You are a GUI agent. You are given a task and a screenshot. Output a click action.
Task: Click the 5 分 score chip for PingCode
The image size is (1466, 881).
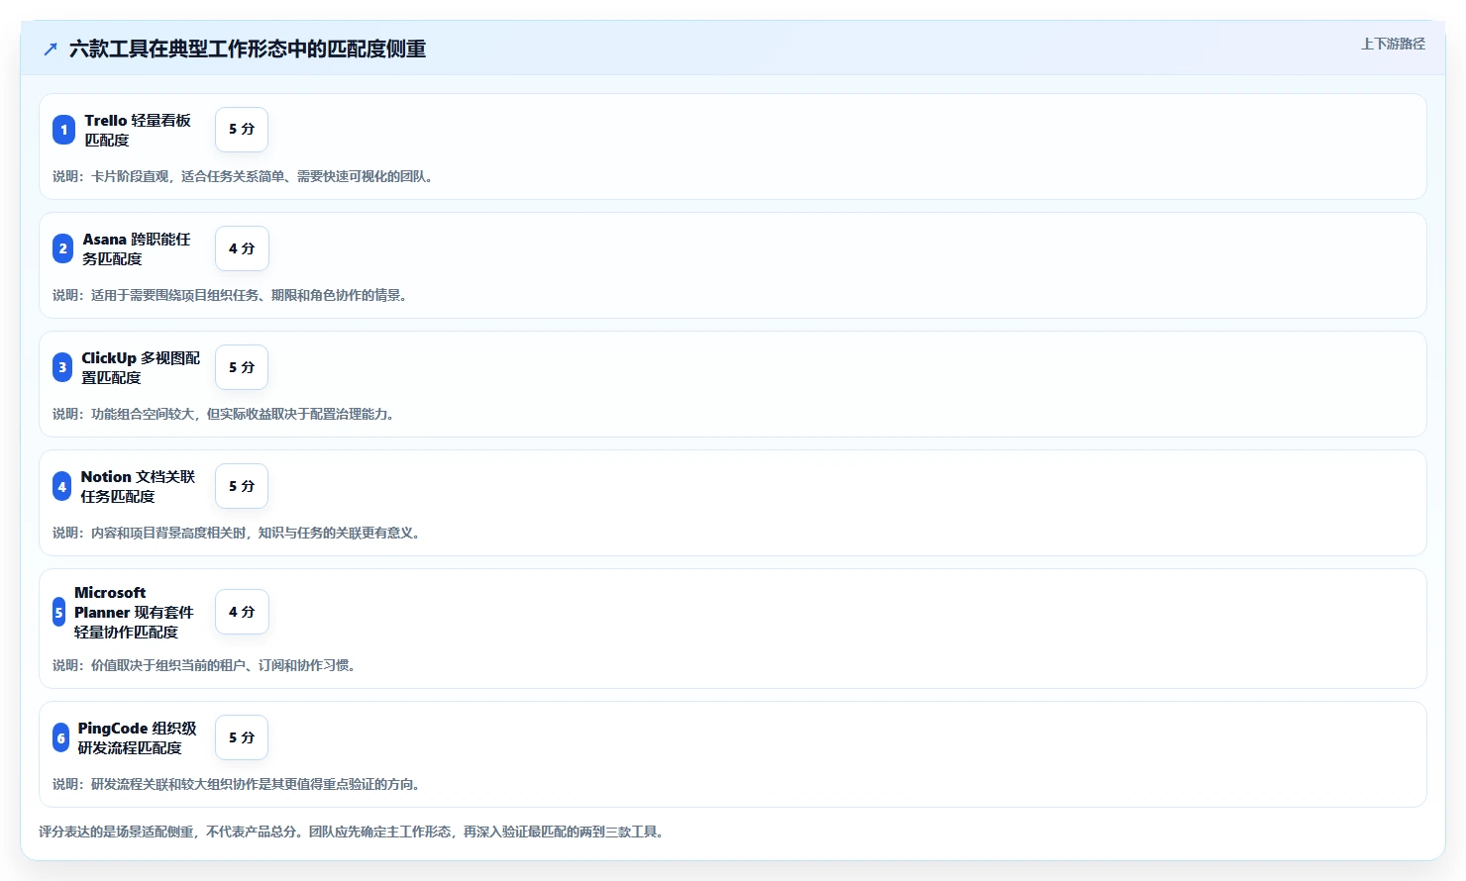pos(242,737)
